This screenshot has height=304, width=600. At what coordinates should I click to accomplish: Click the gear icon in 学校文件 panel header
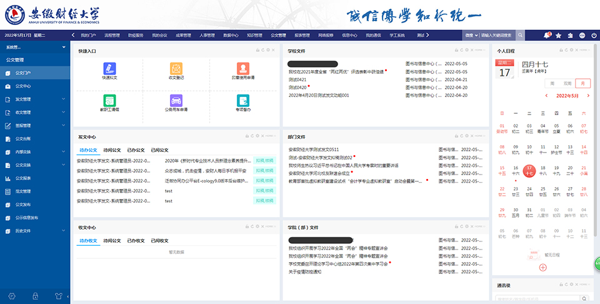(x=466, y=50)
